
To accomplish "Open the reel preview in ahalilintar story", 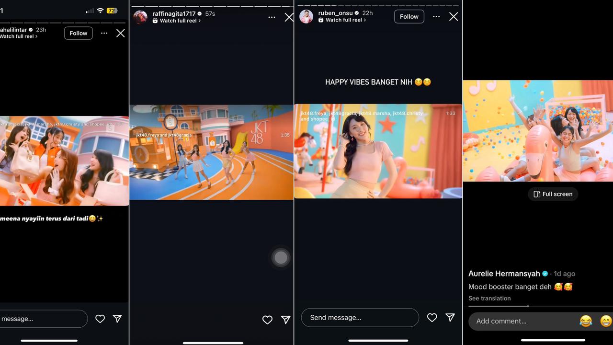I will [64, 161].
